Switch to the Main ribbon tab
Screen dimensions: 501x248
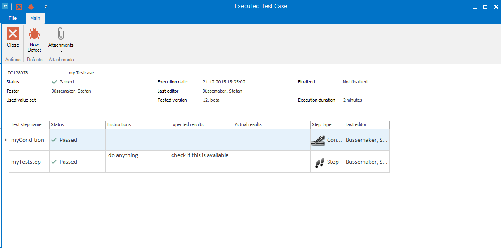click(x=35, y=18)
